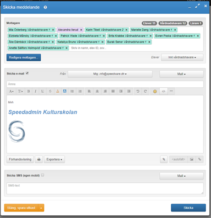Enable Skicka SMS (egen mobil) checkbox
The width and height of the screenshot is (211, 218).
(x=42, y=175)
